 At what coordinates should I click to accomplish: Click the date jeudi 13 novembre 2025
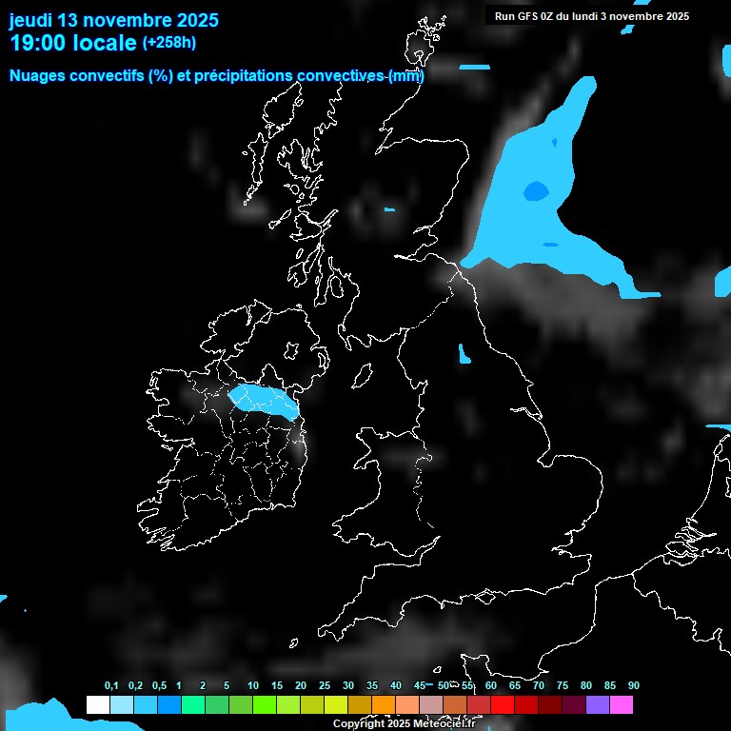(x=113, y=20)
